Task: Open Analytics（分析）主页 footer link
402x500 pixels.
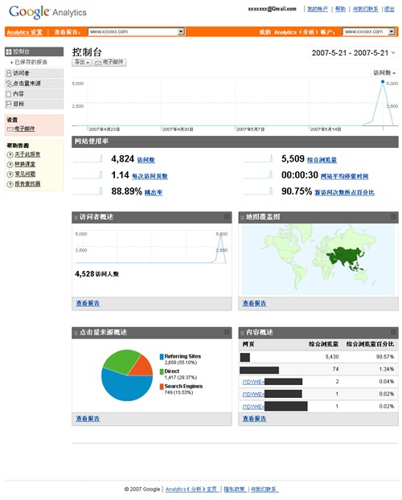Action: [192, 490]
